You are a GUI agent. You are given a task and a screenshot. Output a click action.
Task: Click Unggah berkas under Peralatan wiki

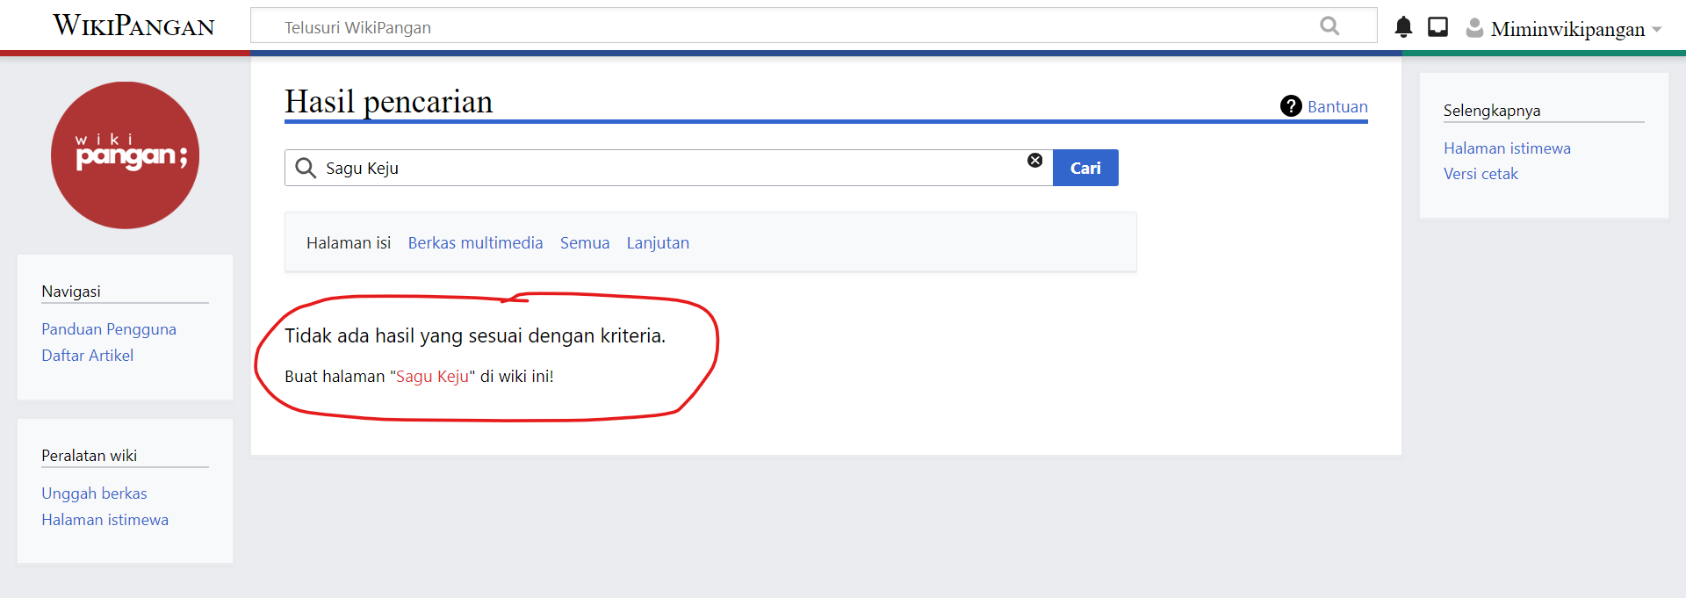point(94,494)
